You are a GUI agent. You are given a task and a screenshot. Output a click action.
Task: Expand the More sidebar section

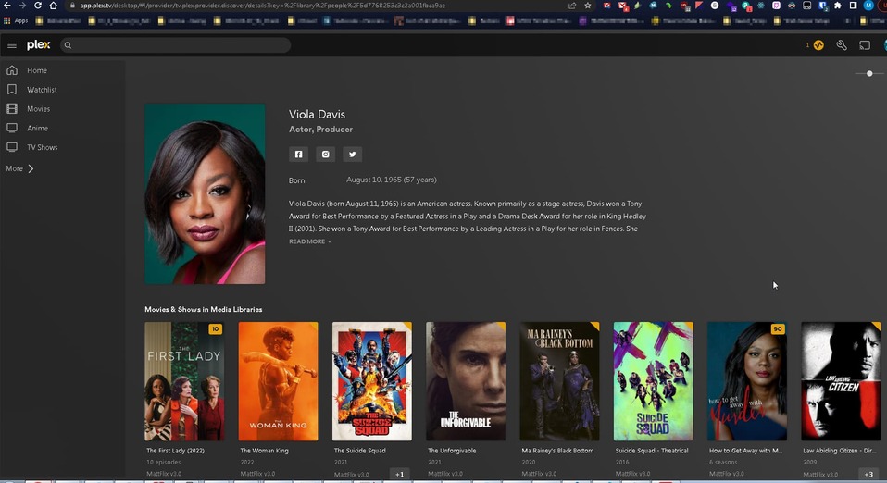tap(19, 168)
